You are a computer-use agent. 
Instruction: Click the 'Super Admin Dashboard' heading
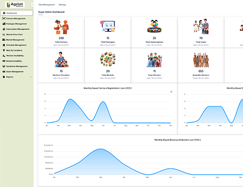tap(51, 12)
